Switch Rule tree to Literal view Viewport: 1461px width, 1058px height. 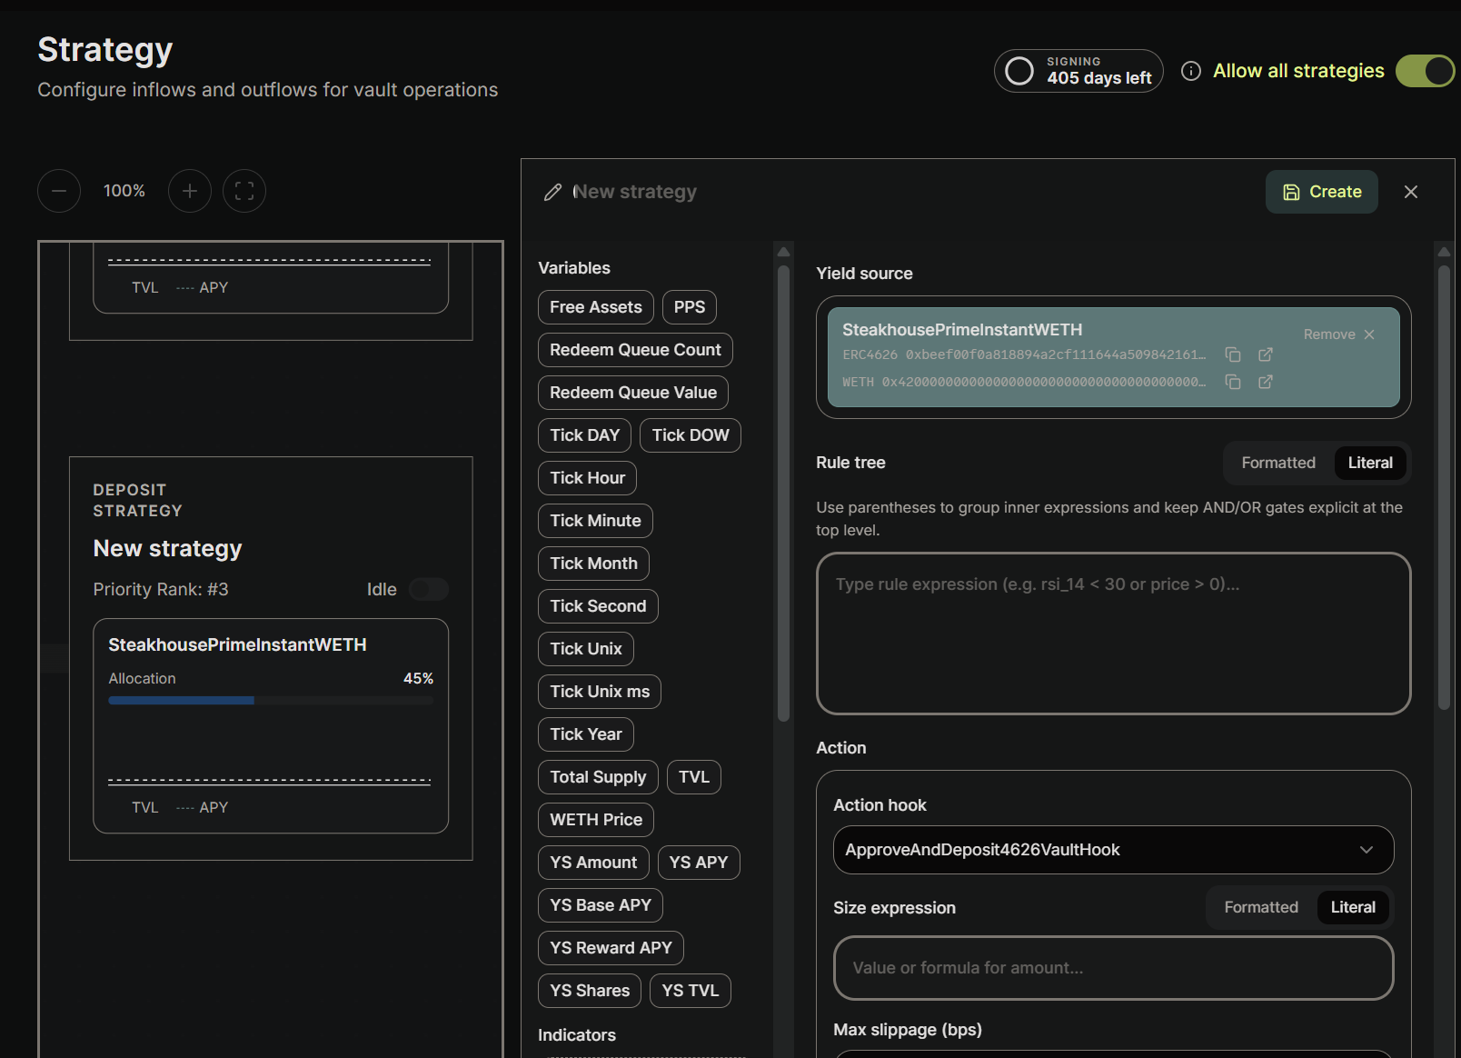pos(1370,463)
